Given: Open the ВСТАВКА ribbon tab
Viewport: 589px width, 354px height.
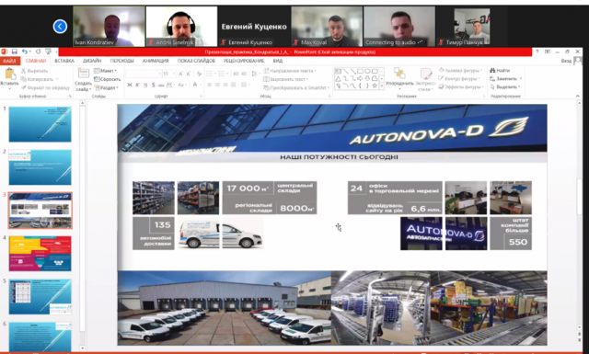Looking at the screenshot, I should coord(64,61).
